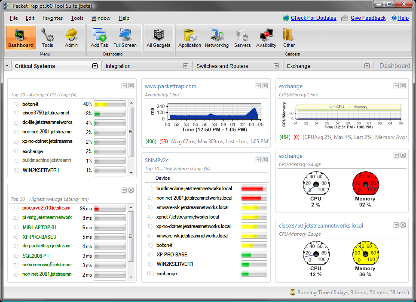
Task: Open the Availability gadgets category
Action: coord(266,37)
